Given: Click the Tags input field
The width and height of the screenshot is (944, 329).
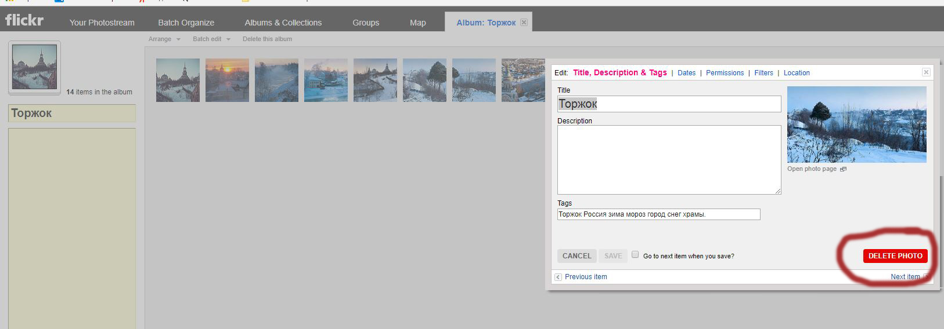Looking at the screenshot, I should [x=658, y=214].
